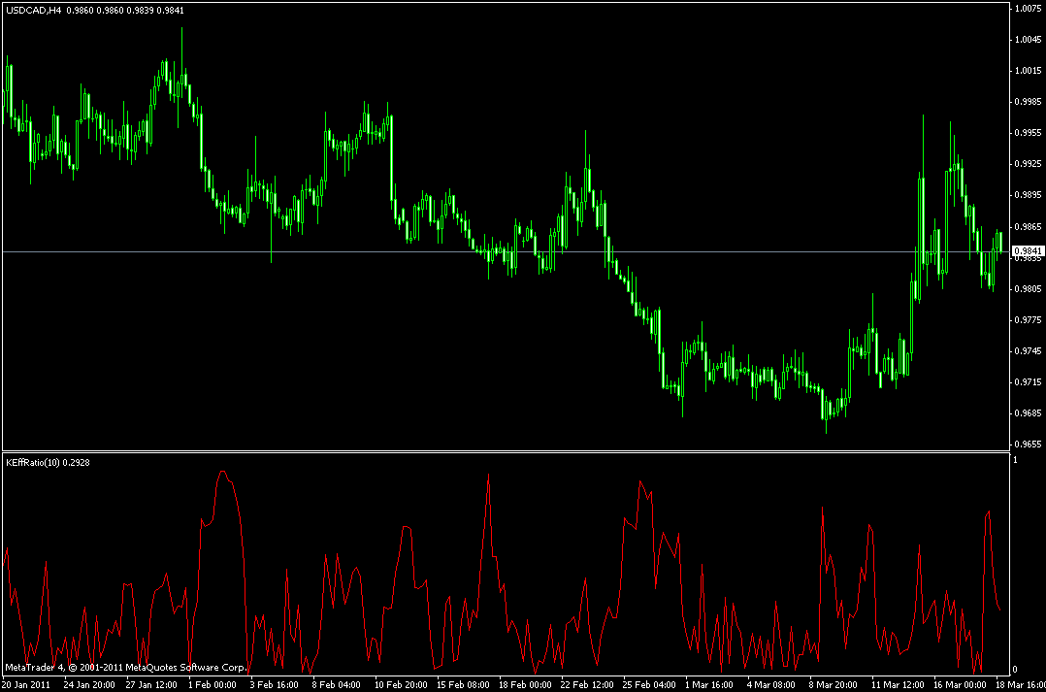
Task: Select the 0.9655 price scale value
Action: tap(1028, 444)
